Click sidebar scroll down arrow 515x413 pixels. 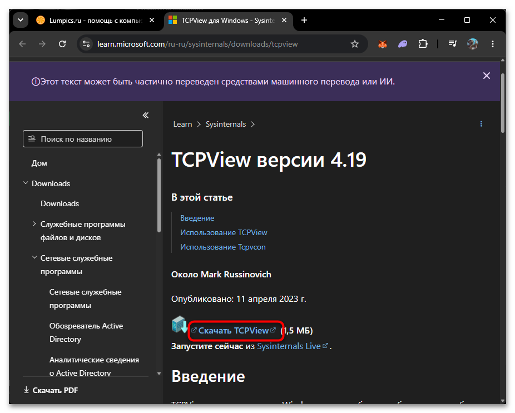click(x=159, y=374)
